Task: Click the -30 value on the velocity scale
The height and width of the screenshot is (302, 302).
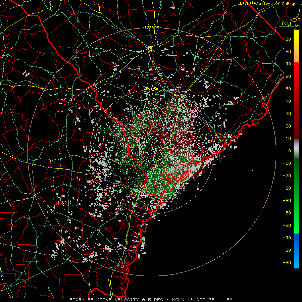Action: point(287,188)
